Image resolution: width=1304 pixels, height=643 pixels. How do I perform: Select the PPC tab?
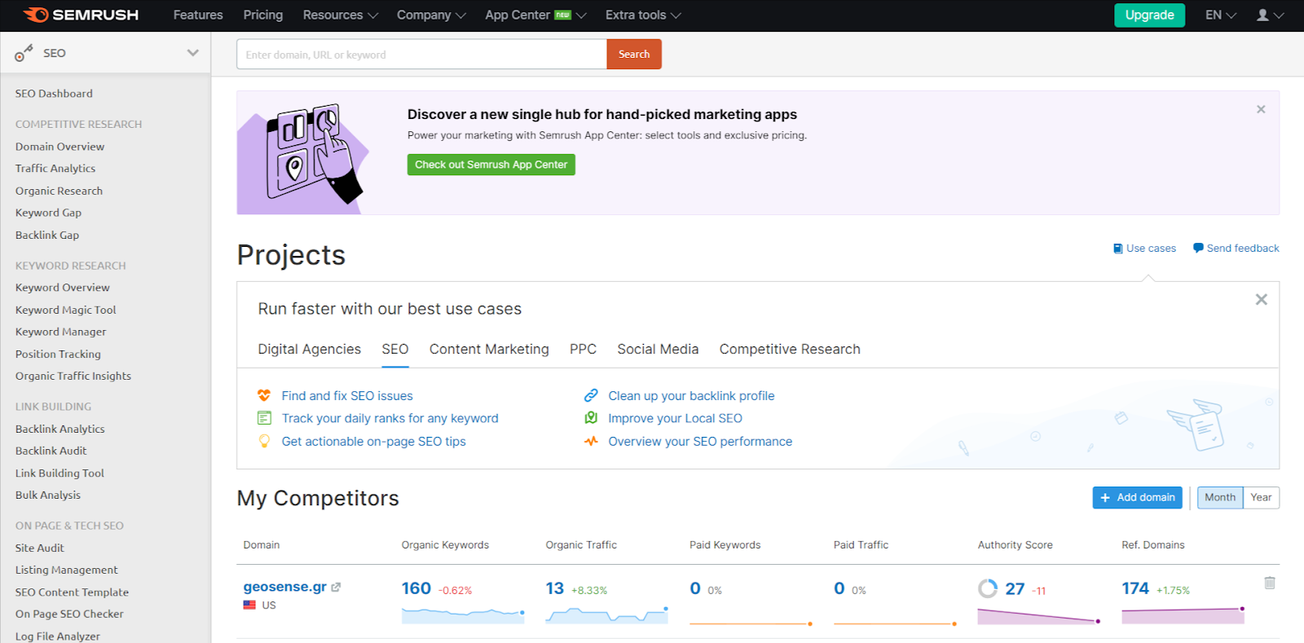[583, 349]
